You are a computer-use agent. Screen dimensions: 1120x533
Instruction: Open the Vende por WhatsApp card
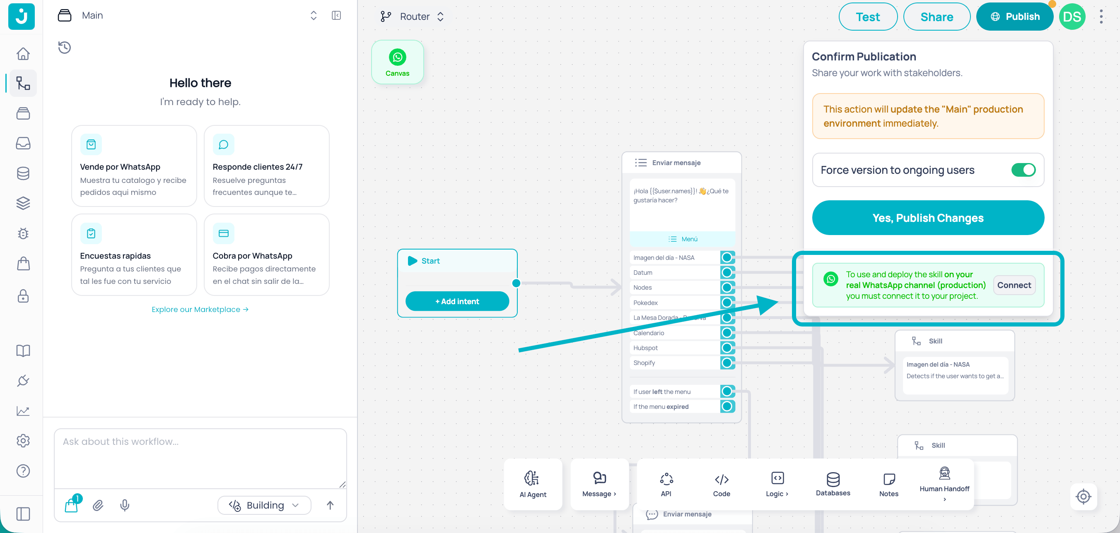click(x=134, y=166)
